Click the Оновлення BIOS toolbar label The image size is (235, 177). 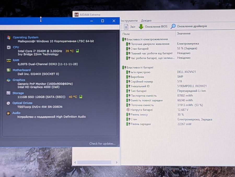tap(156, 27)
